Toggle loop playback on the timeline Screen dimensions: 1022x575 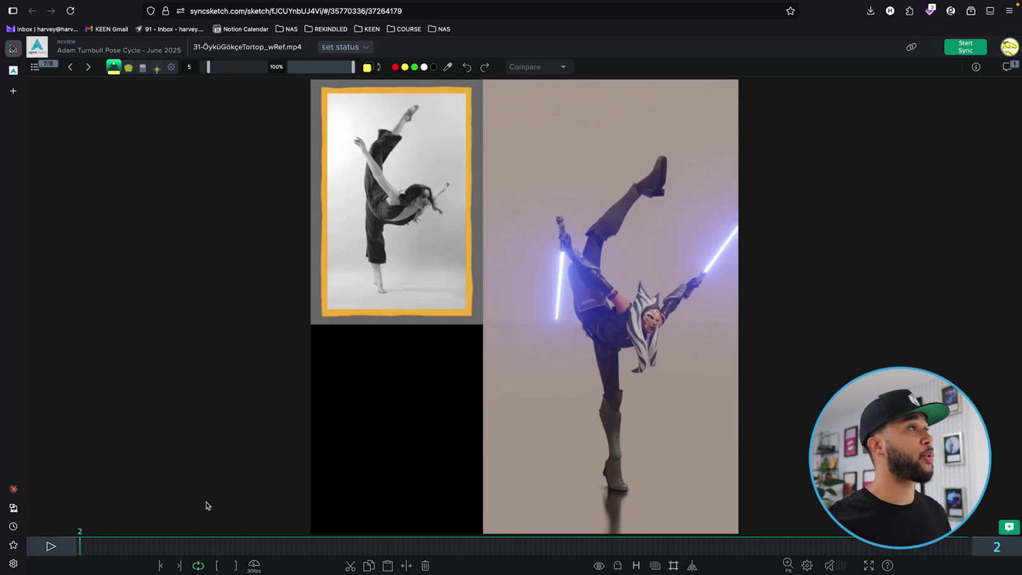(x=198, y=566)
